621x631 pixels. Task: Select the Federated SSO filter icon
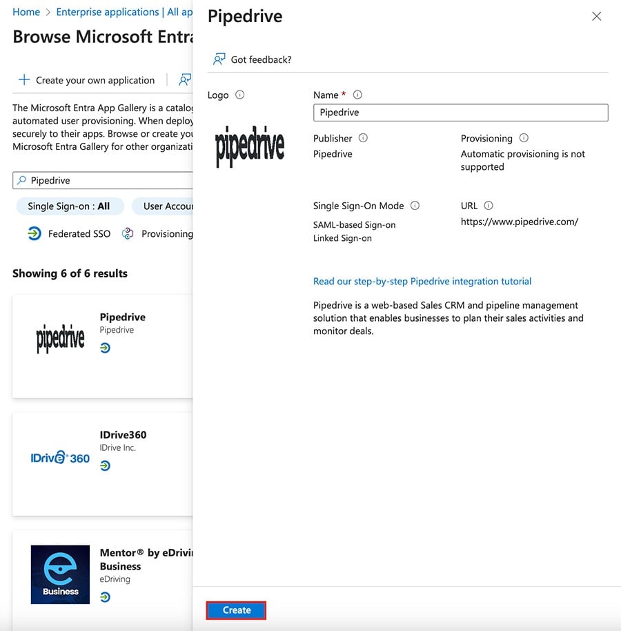coord(34,233)
